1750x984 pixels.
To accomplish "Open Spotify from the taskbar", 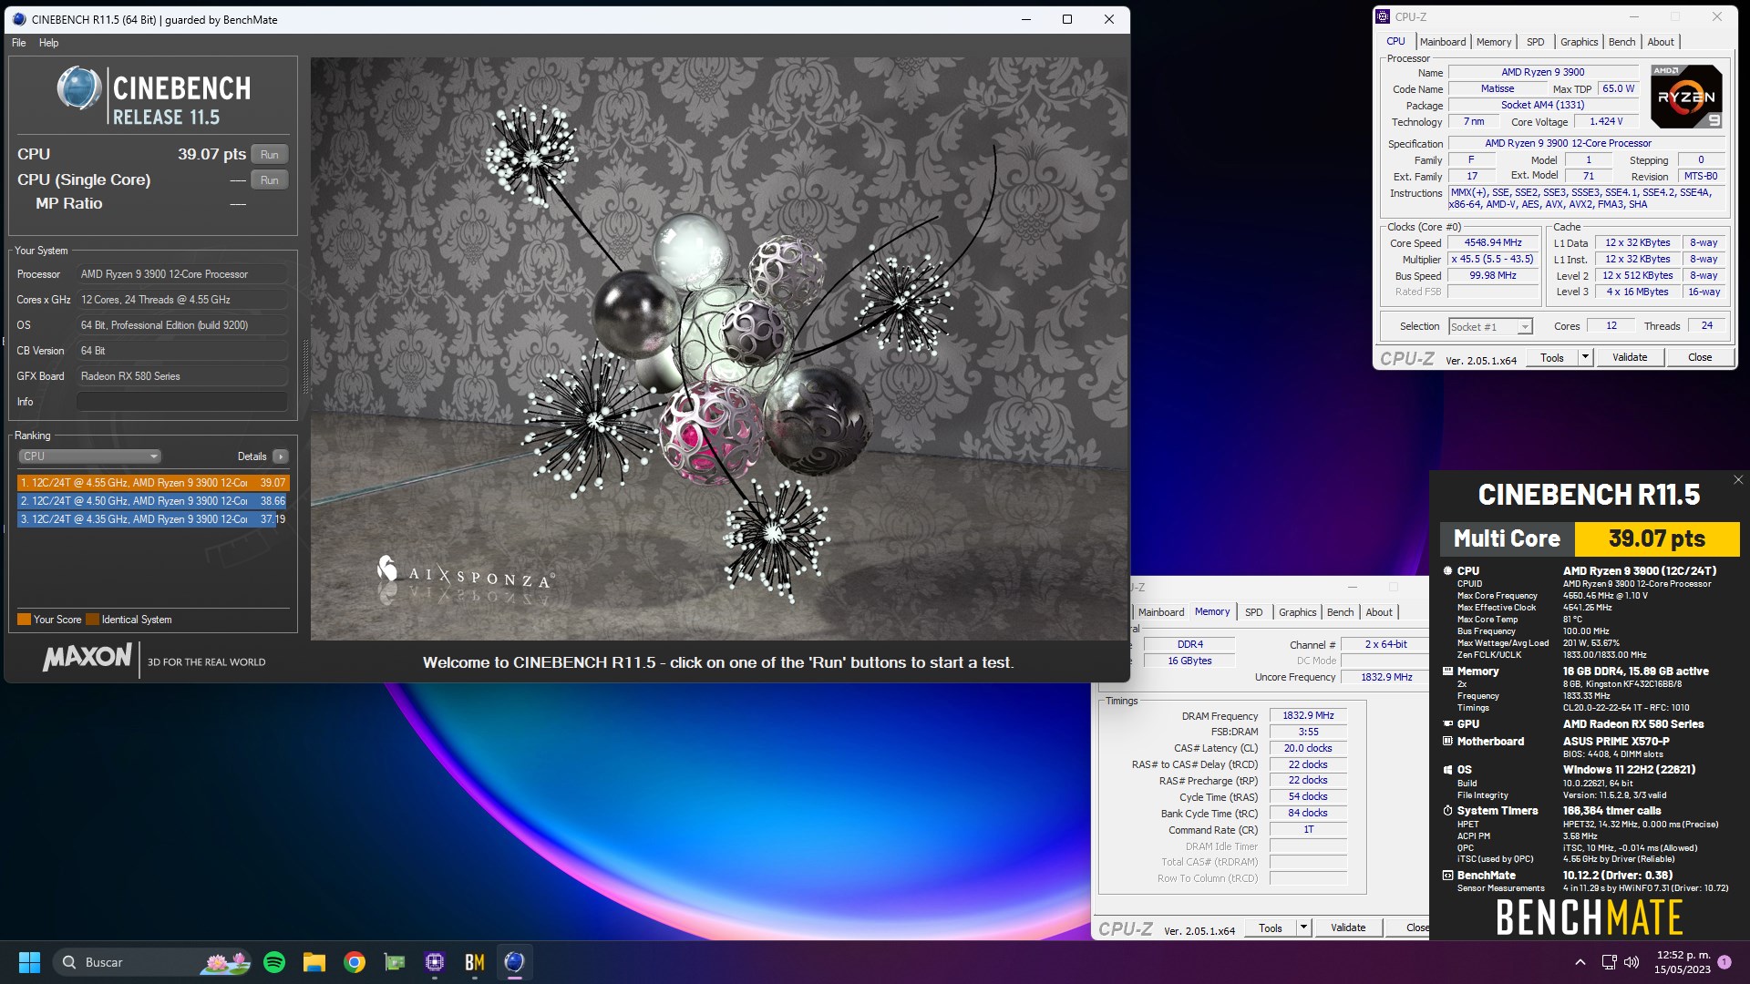I will (x=274, y=962).
